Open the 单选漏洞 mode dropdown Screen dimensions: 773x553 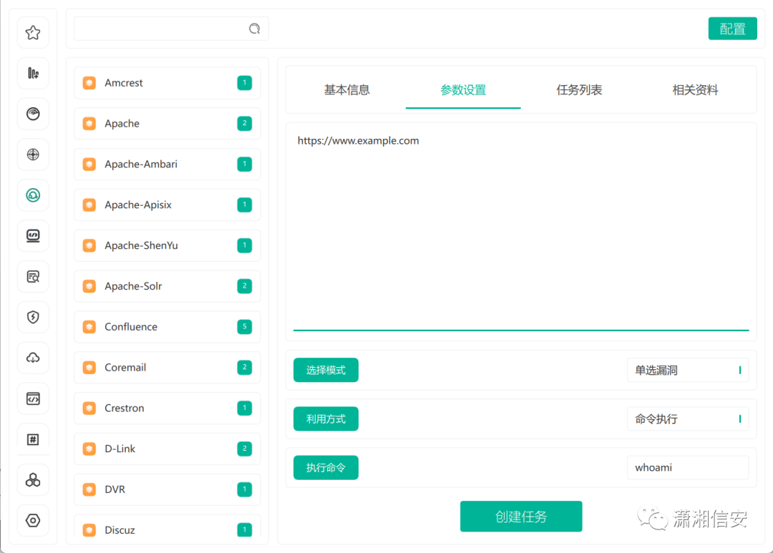(688, 370)
